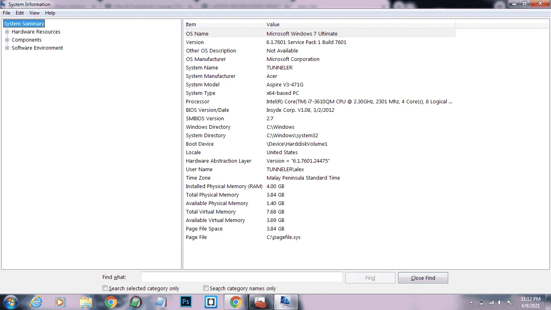
Task: Click the C:\pagefile.sys value
Action: pos(284,237)
